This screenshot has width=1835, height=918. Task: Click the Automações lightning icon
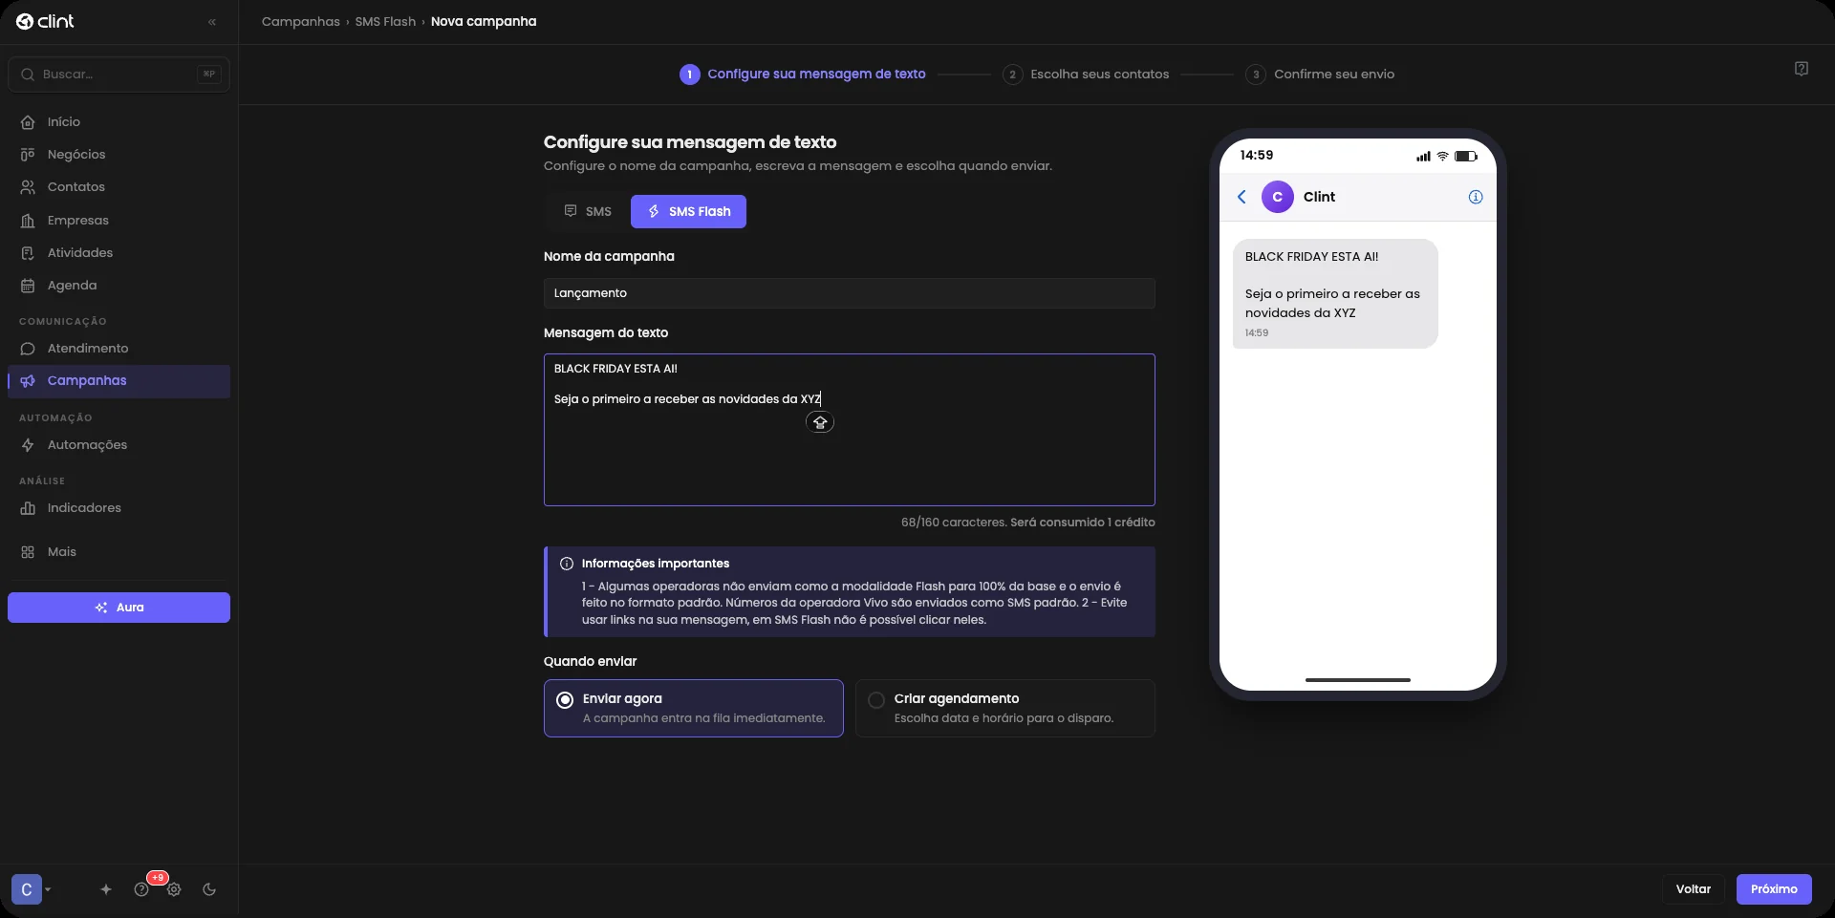[28, 445]
